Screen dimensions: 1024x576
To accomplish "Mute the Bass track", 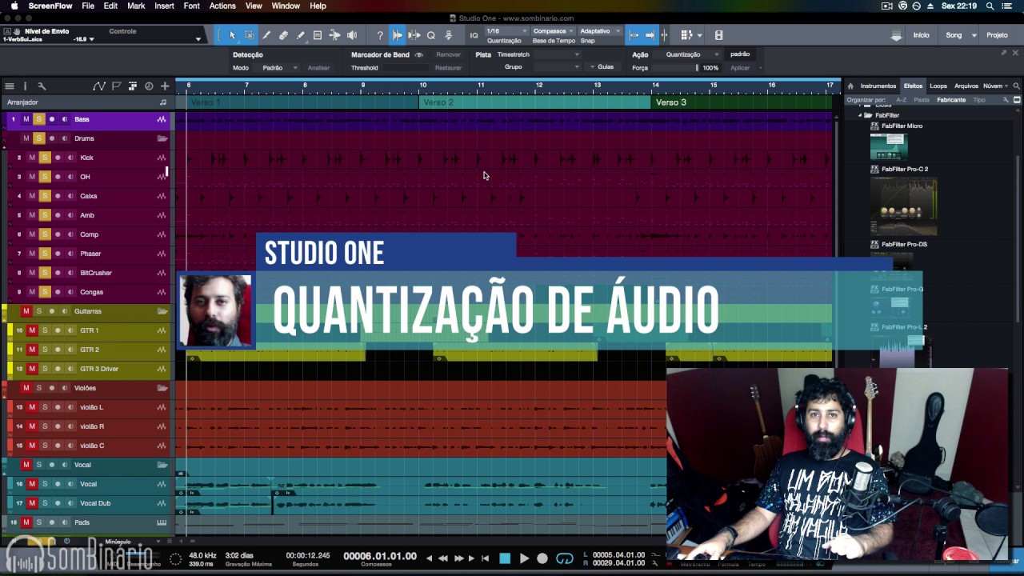I will 26,119.
